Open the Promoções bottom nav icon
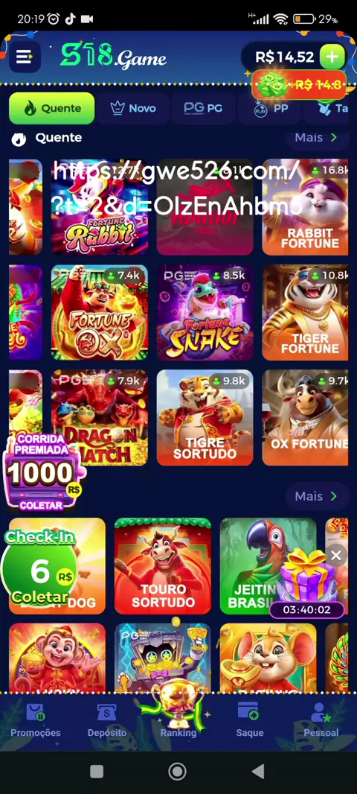 click(x=36, y=719)
